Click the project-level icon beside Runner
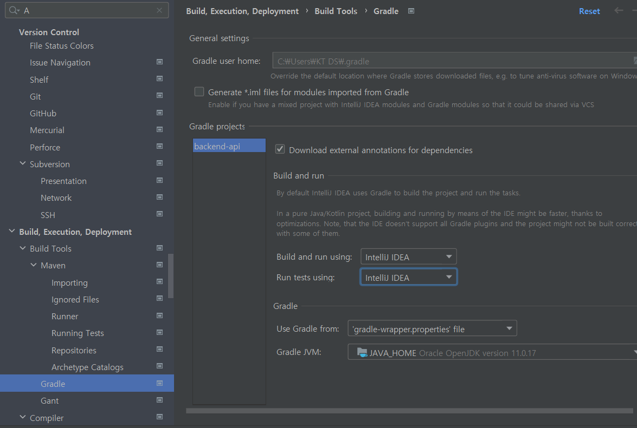637x428 pixels. (159, 316)
